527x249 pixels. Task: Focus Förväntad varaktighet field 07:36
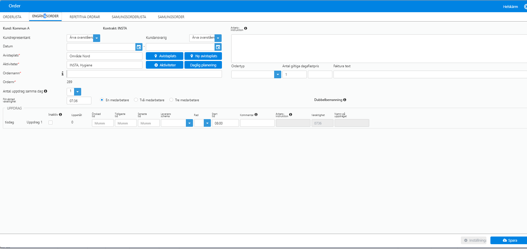coord(79,101)
